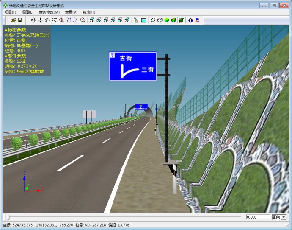Open the 视图(E) menu
The image size is (292, 230).
point(28,12)
